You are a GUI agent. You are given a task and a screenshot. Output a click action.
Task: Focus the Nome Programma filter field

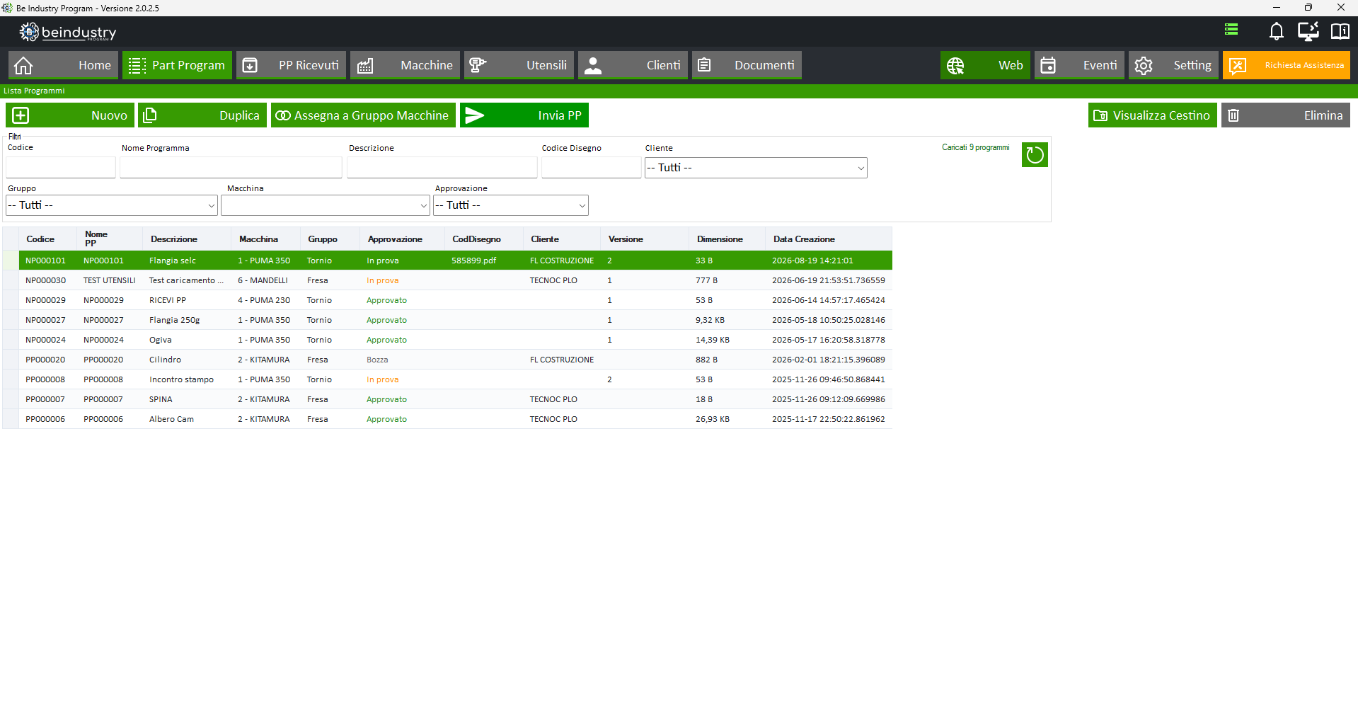[x=231, y=168]
